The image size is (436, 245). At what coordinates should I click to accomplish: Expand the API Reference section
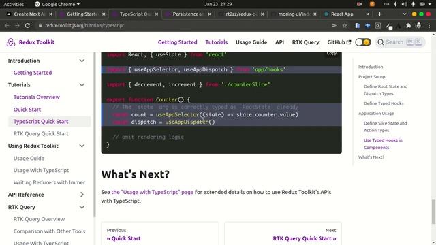(x=82, y=195)
